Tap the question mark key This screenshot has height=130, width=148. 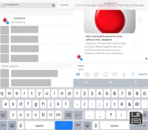[x=111, y=115]
